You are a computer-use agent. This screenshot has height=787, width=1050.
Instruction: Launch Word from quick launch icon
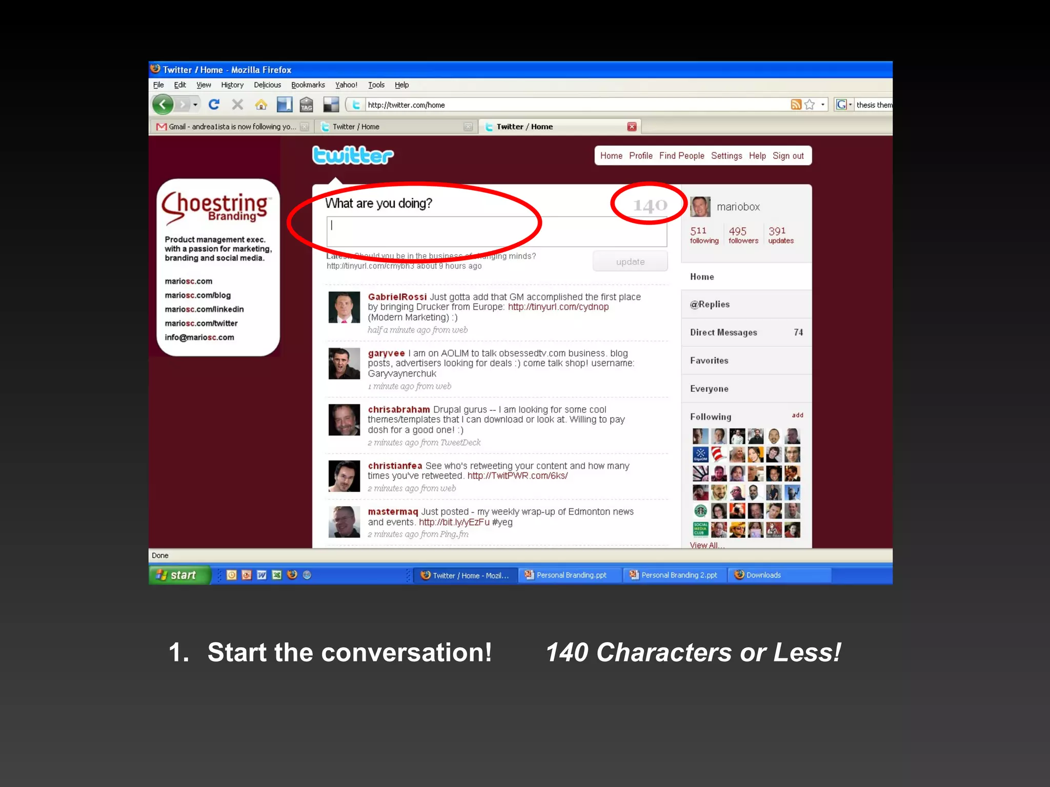(x=261, y=575)
